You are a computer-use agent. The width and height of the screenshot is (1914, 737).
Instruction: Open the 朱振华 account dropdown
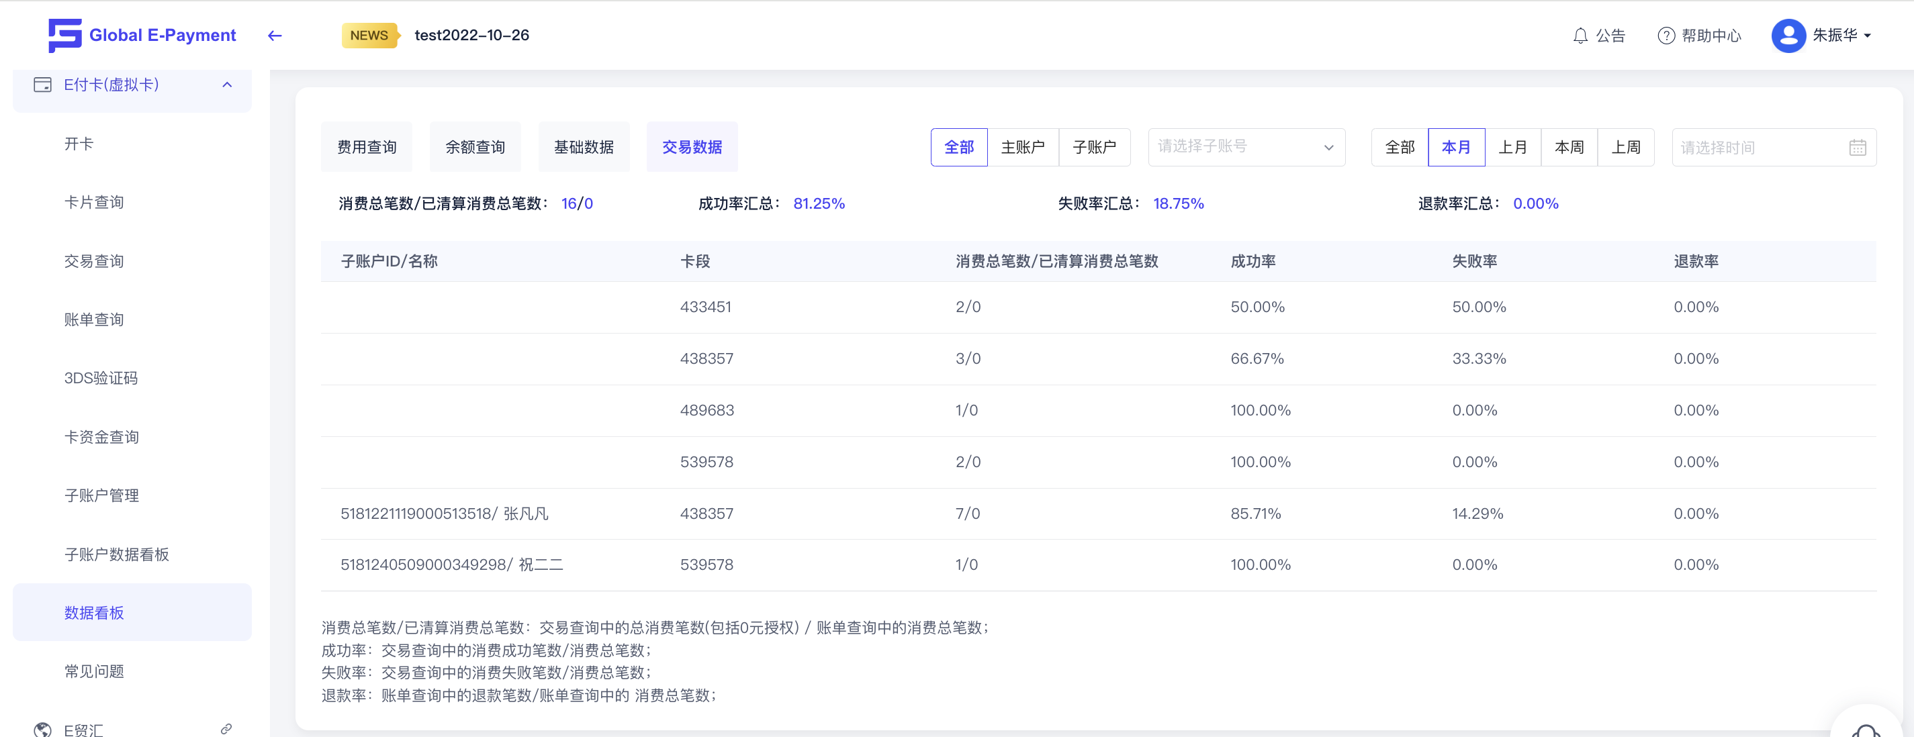[1841, 36]
